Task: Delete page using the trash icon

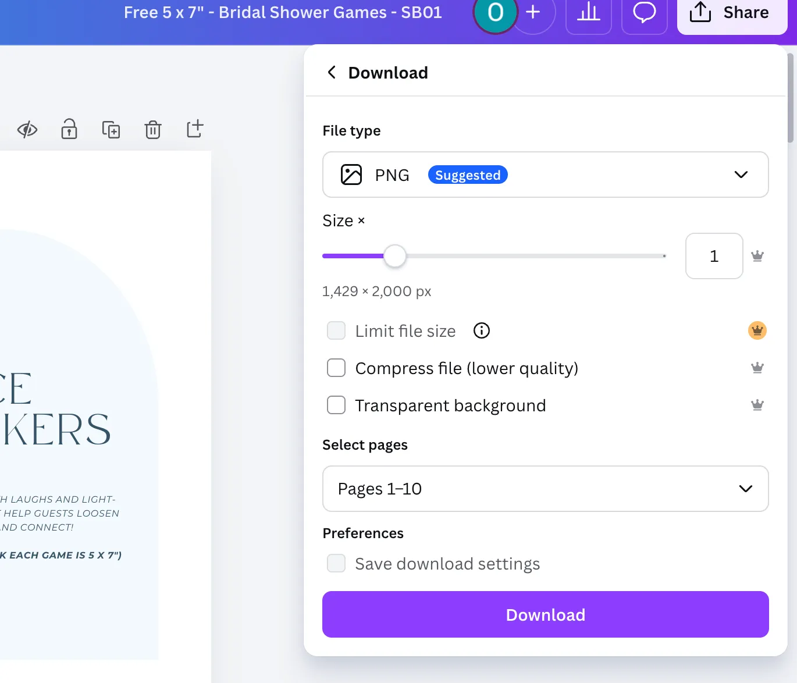Action: pyautogui.click(x=153, y=129)
